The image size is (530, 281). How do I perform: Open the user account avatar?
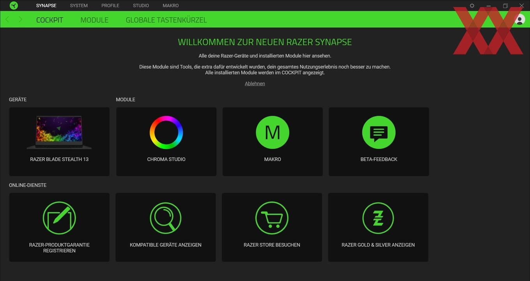click(520, 19)
